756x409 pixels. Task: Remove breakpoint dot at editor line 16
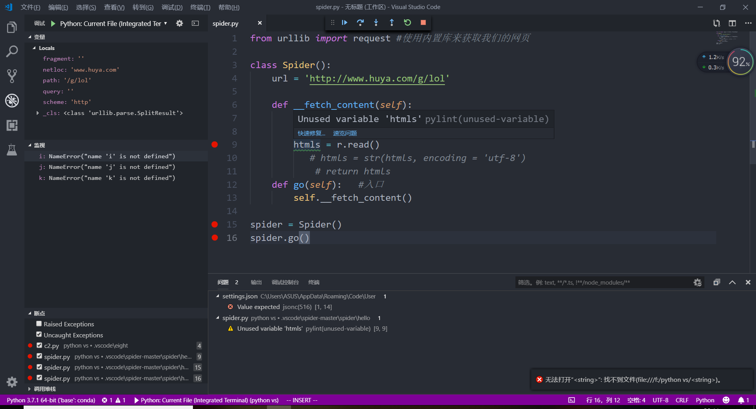(x=215, y=237)
